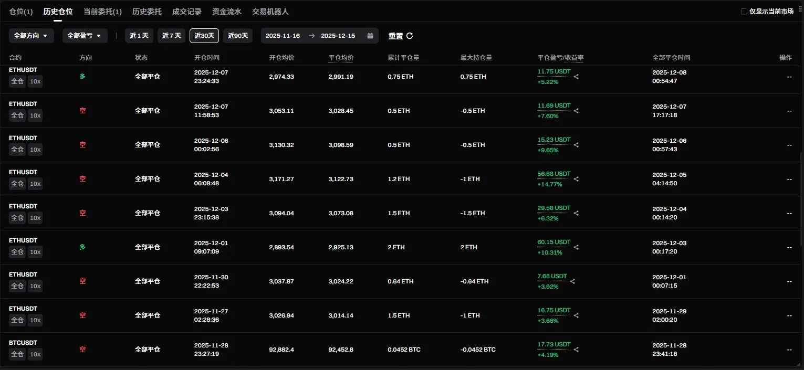Viewport: 804px width, 370px height.
Task: Share the 17.73 USDT BTC profit result
Action: (x=576, y=350)
